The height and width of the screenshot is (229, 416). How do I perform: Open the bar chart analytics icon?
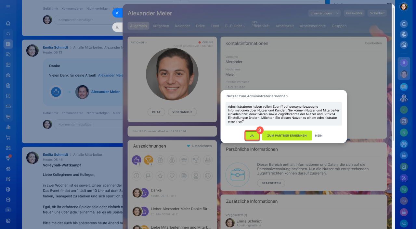8,127
